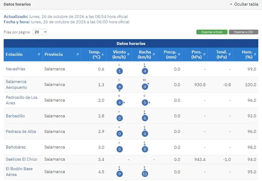Viewport: 262px width, 181px height.
Task: Export data with Exportar a Excel
Action: click(x=212, y=32)
